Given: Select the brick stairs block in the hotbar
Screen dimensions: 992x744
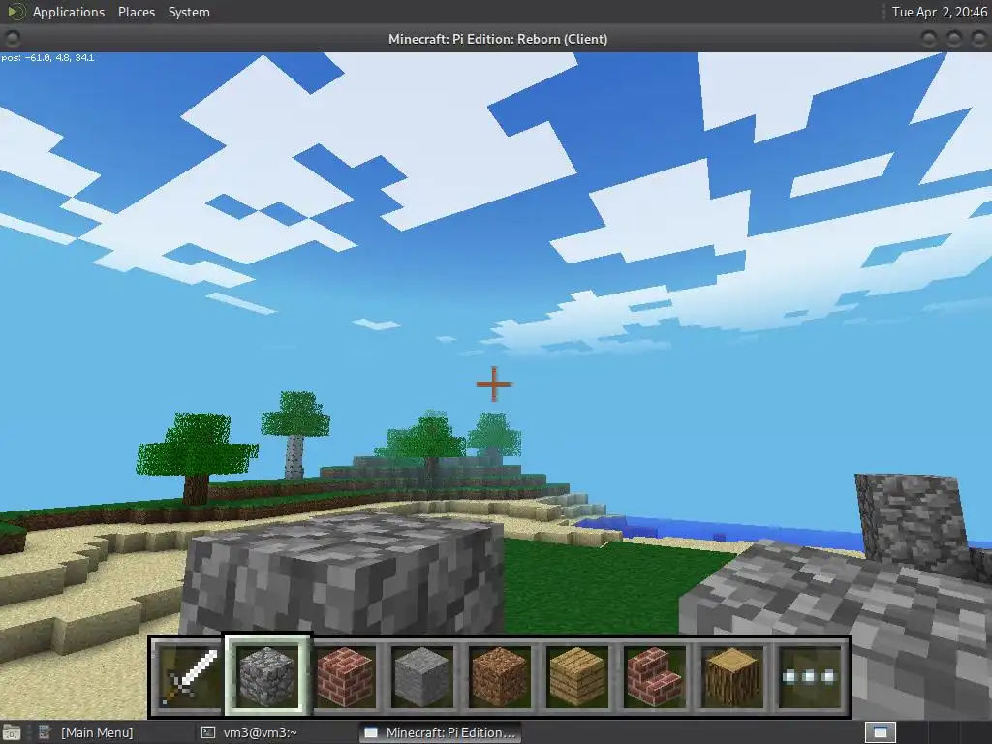Looking at the screenshot, I should pyautogui.click(x=654, y=677).
